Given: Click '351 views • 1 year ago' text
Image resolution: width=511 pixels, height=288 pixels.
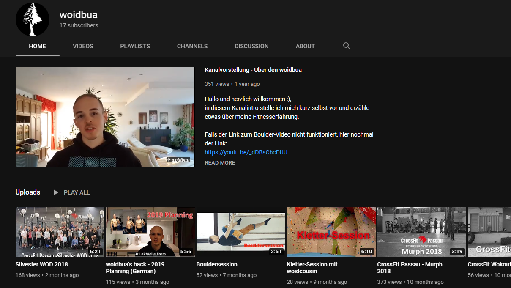Looking at the screenshot, I should [232, 84].
